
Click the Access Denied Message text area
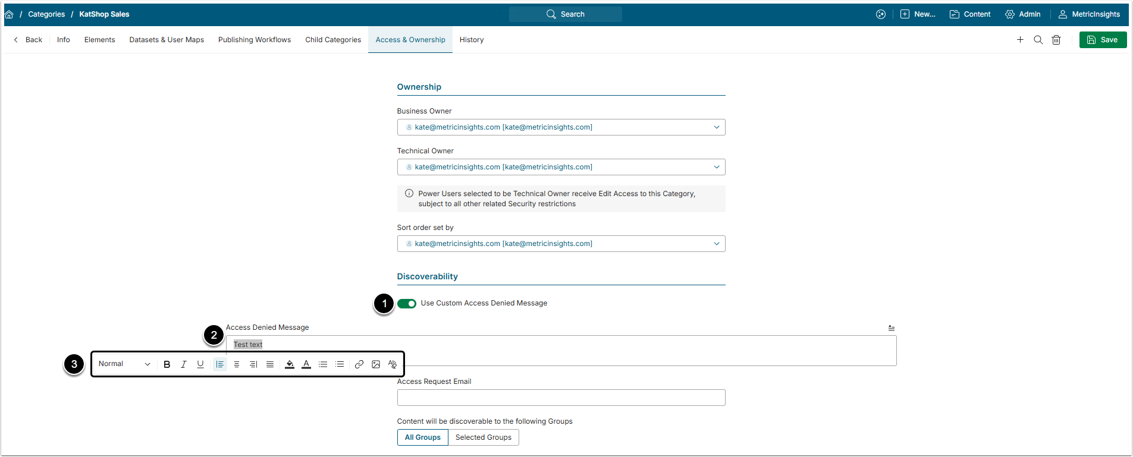[x=561, y=351]
